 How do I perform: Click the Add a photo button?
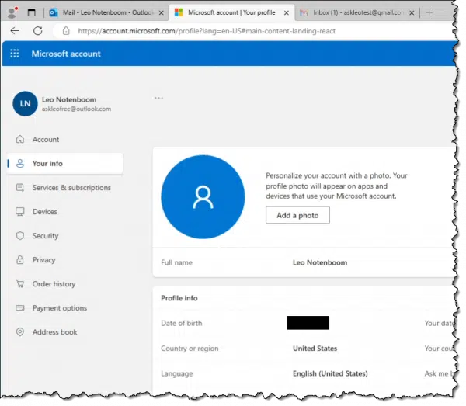click(297, 215)
